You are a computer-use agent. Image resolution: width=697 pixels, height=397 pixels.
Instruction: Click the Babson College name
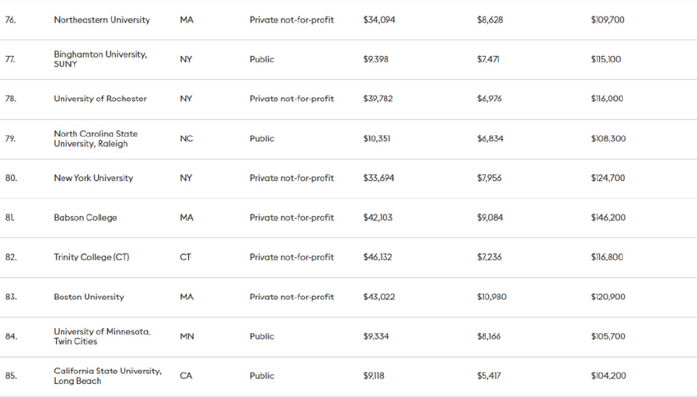85,218
